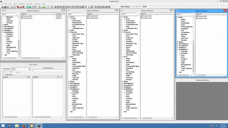The width and height of the screenshot is (228, 128).
Task: Launch Firefox from the taskbar
Action: (x=24, y=126)
